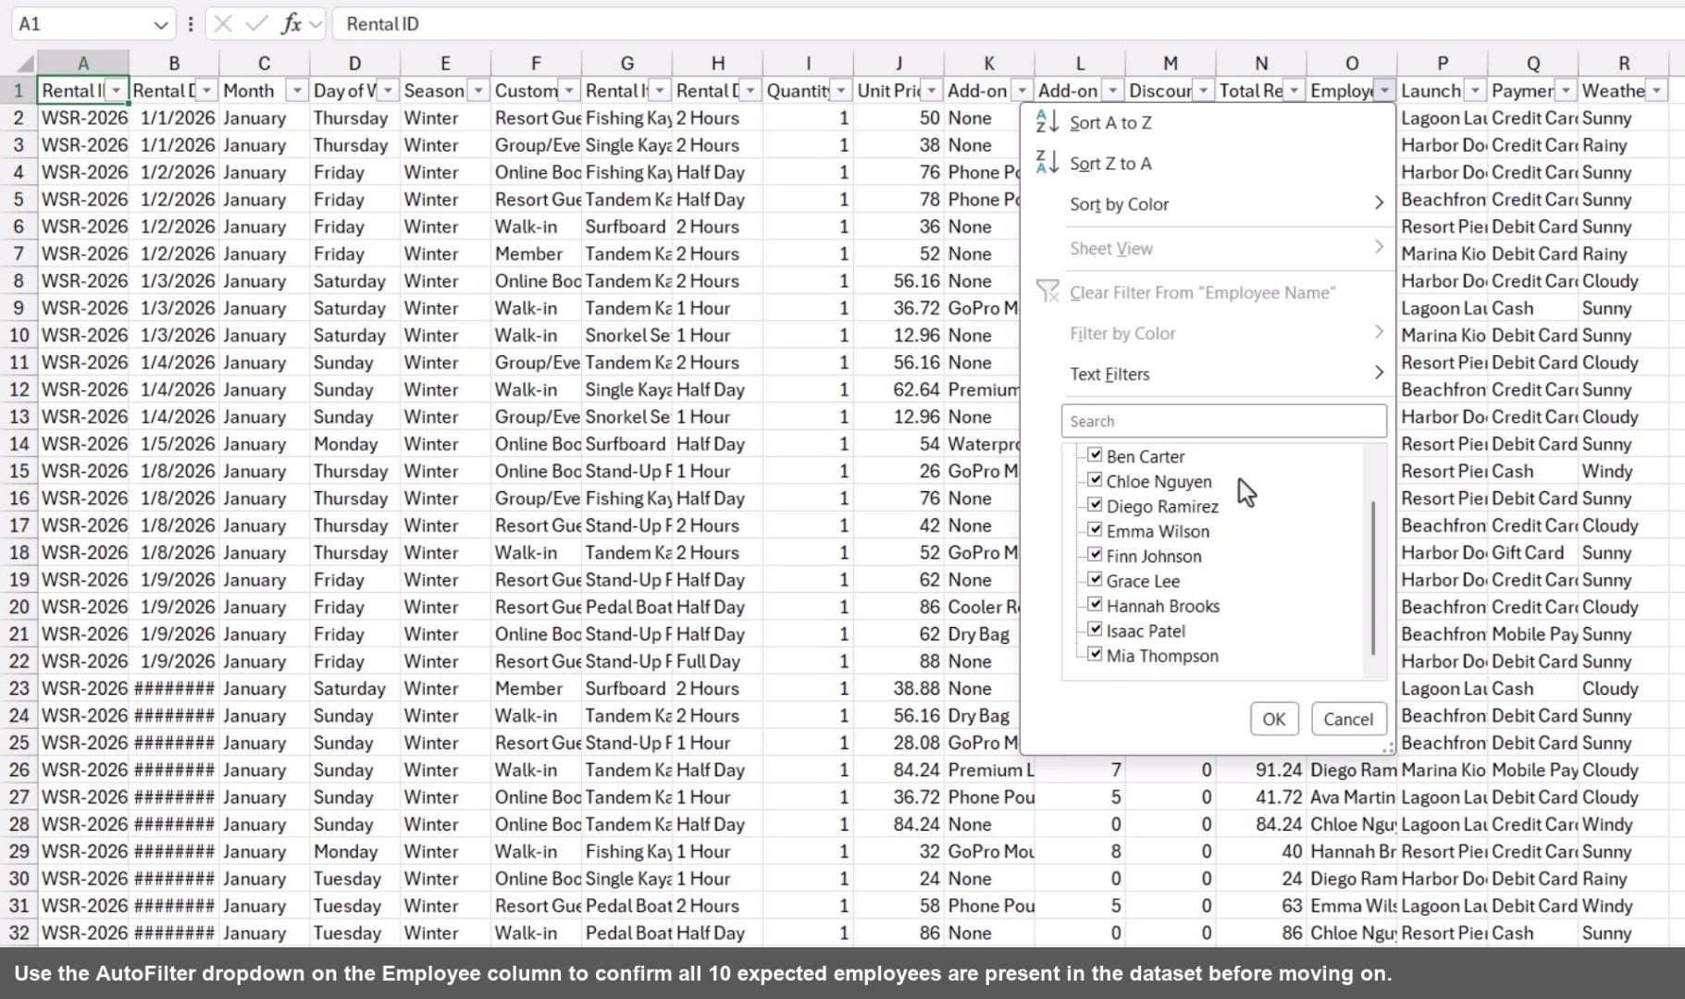Select column D header
This screenshot has width=1685, height=999.
[354, 64]
